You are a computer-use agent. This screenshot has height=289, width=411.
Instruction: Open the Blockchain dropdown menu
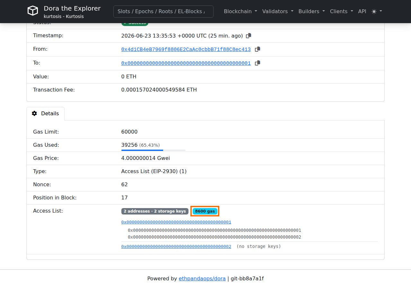[240, 11]
